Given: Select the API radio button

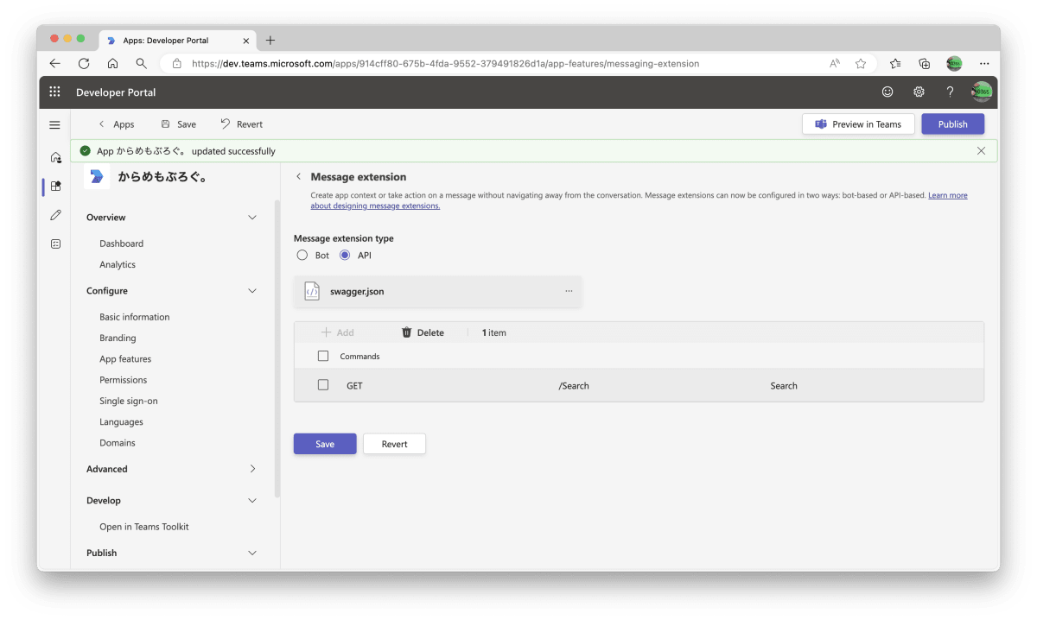Looking at the screenshot, I should pyautogui.click(x=345, y=256).
